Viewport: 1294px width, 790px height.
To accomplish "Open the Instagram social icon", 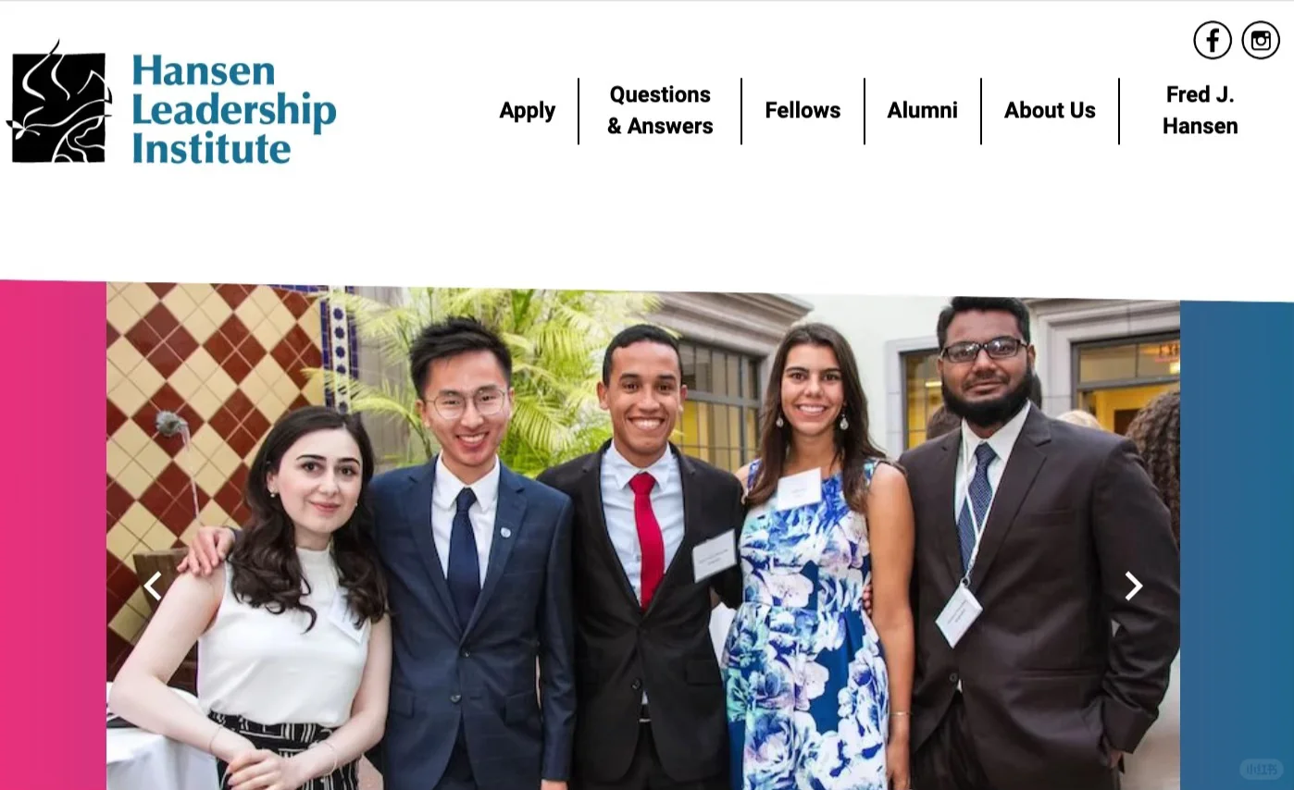I will tap(1260, 40).
